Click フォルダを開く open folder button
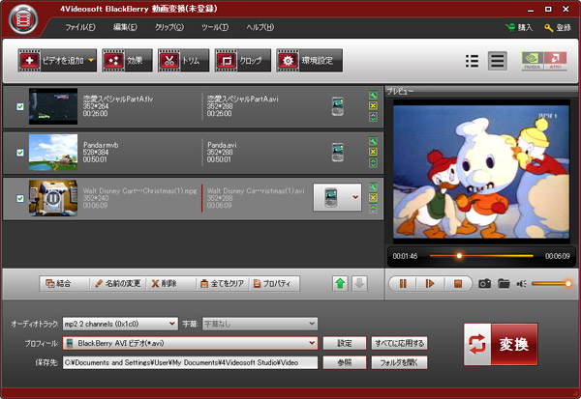Image resolution: width=581 pixels, height=399 pixels. [x=399, y=362]
